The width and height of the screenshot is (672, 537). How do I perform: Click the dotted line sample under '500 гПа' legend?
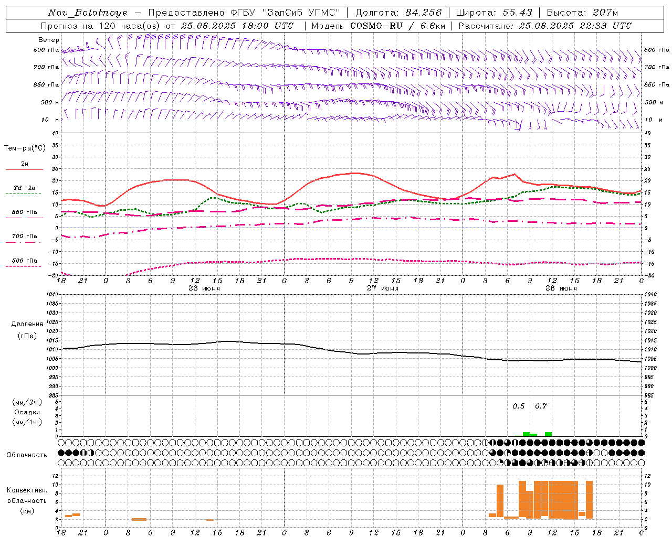pos(24,266)
